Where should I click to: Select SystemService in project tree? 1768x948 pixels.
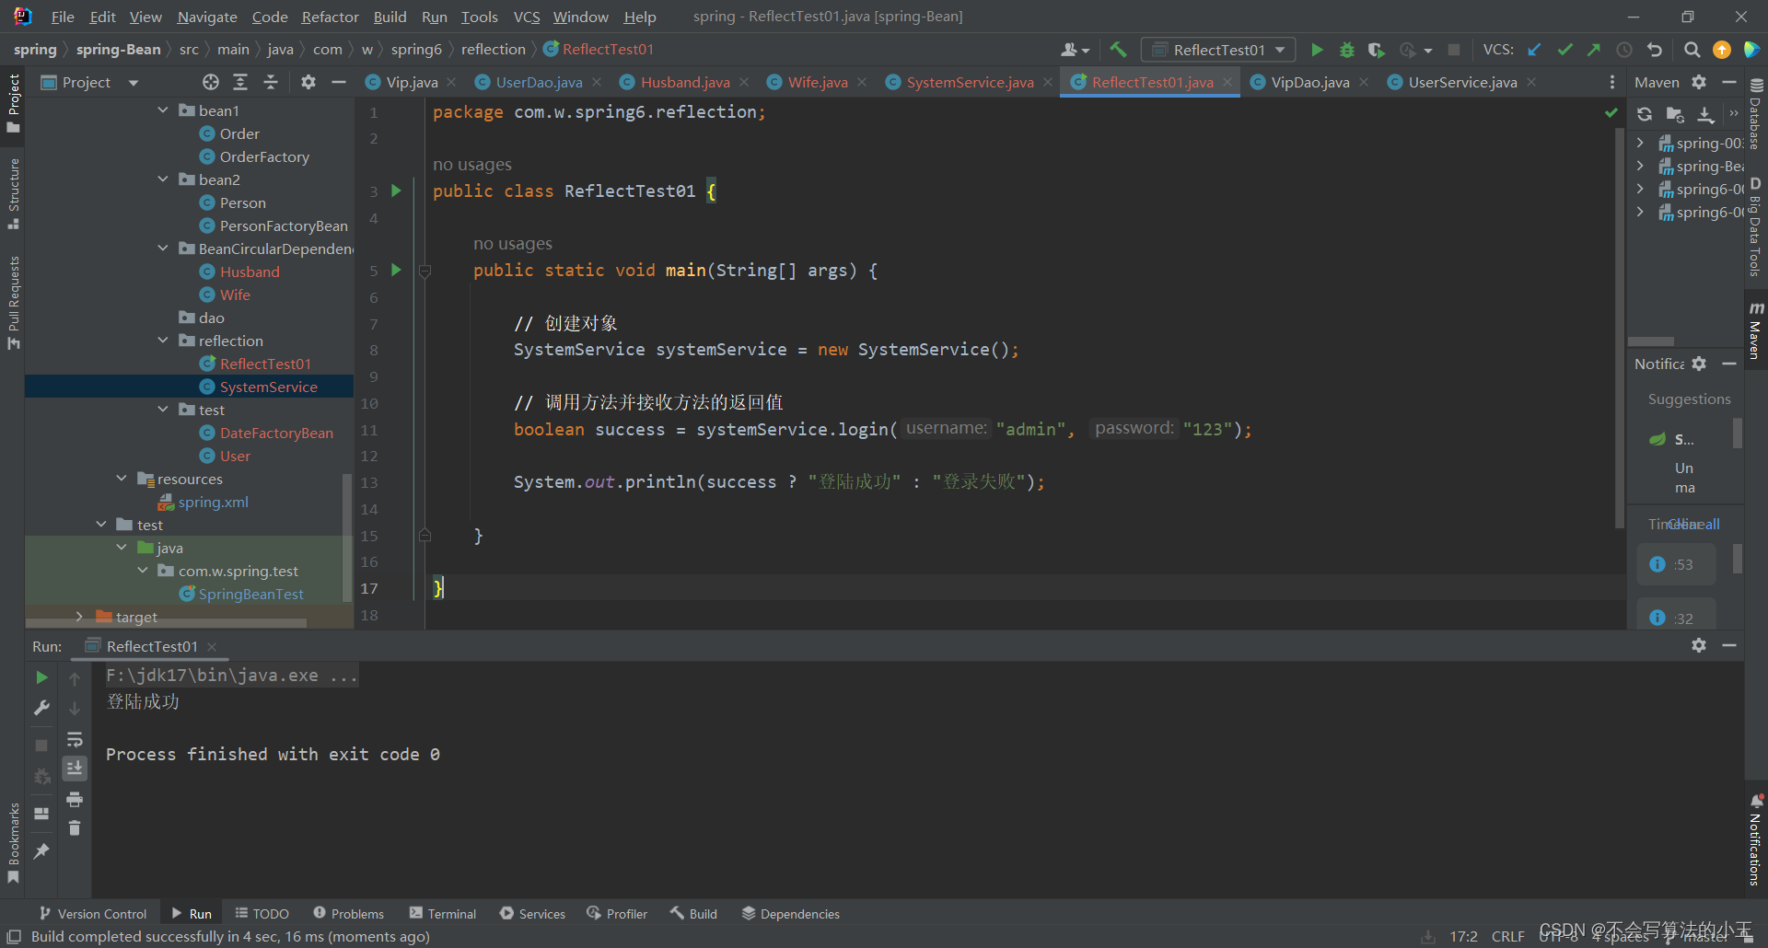pyautogui.click(x=268, y=387)
